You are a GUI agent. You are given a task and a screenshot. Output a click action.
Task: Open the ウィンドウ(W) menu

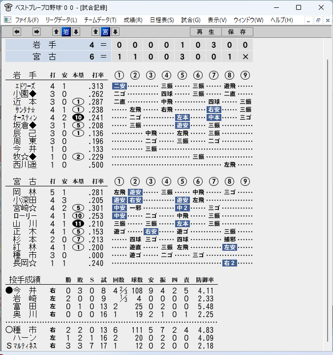(x=248, y=20)
